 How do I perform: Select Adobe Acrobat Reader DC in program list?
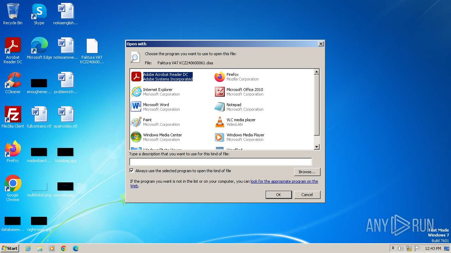[162, 77]
